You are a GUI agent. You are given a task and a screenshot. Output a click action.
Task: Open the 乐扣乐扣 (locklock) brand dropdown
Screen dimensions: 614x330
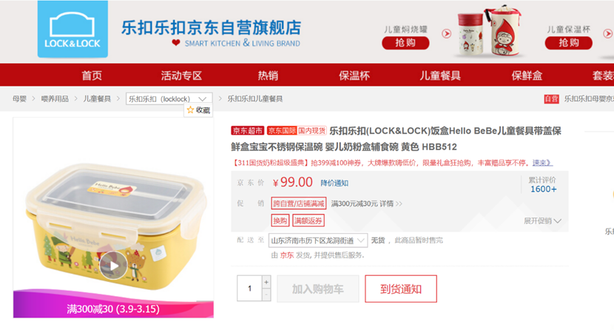click(x=169, y=98)
